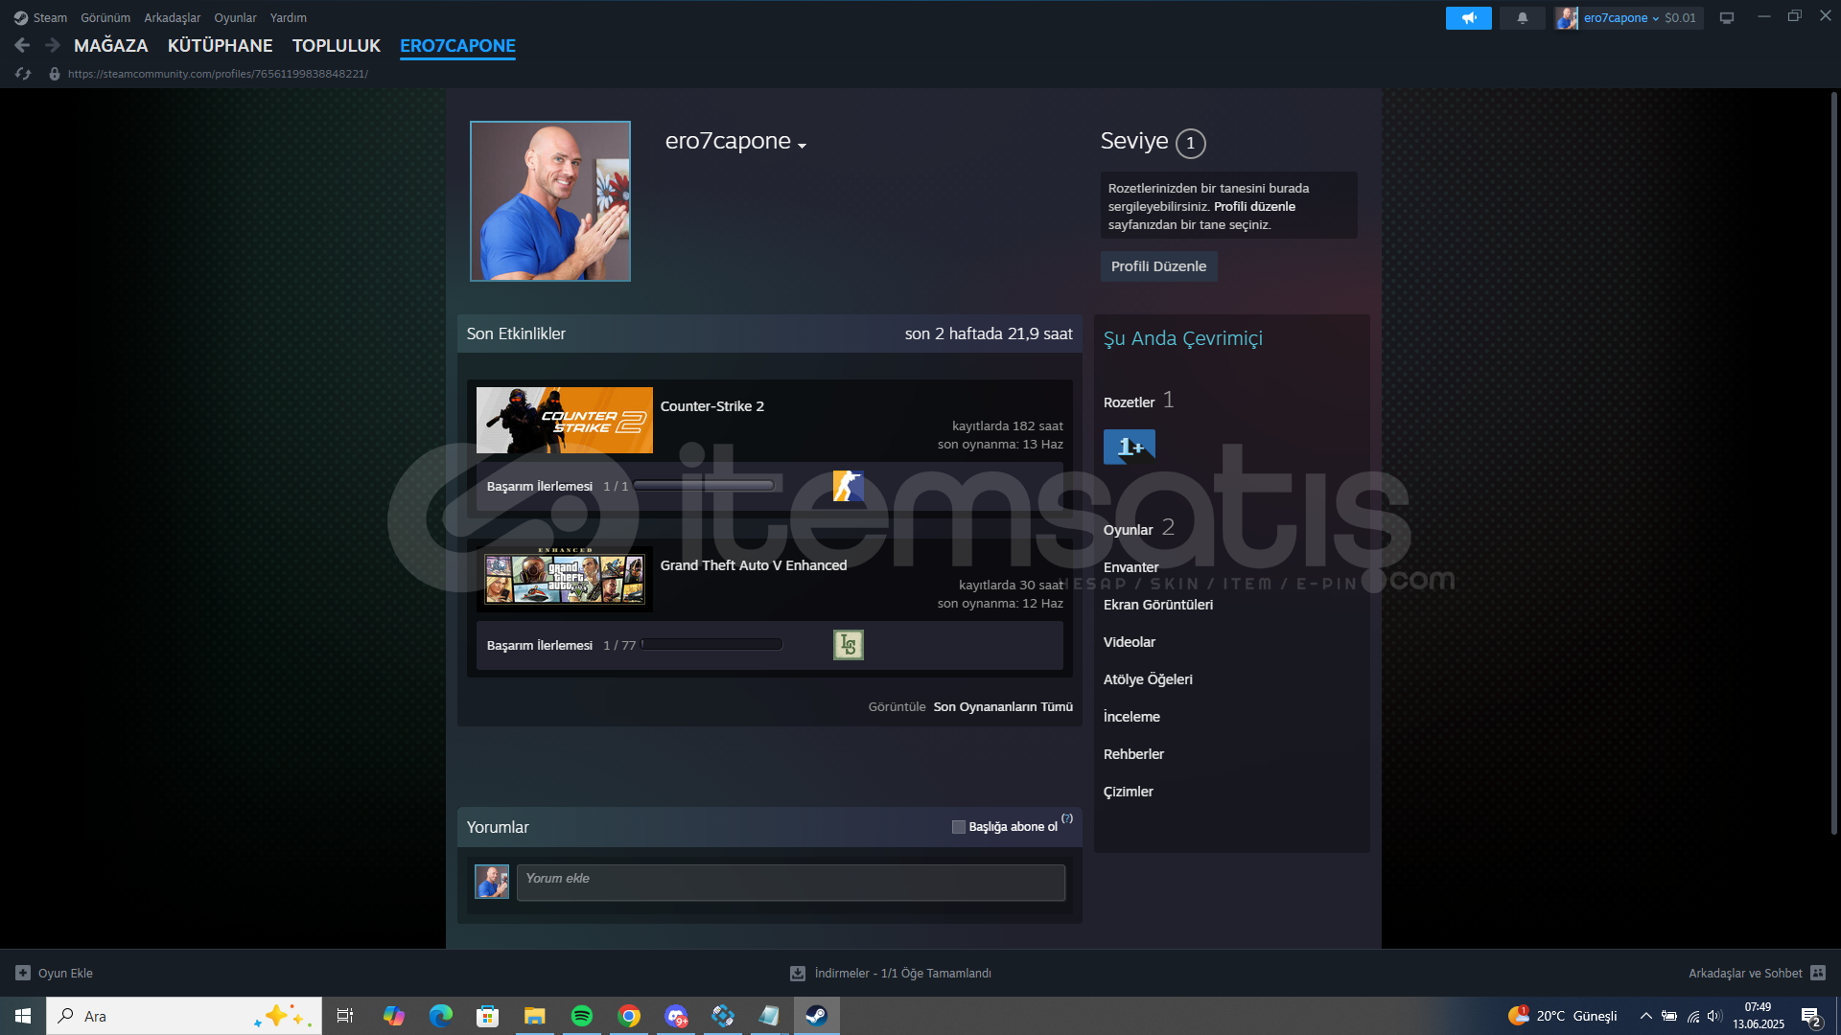The height and width of the screenshot is (1035, 1841).
Task: Open Microsoft Edge from the taskbar
Action: point(440,1016)
